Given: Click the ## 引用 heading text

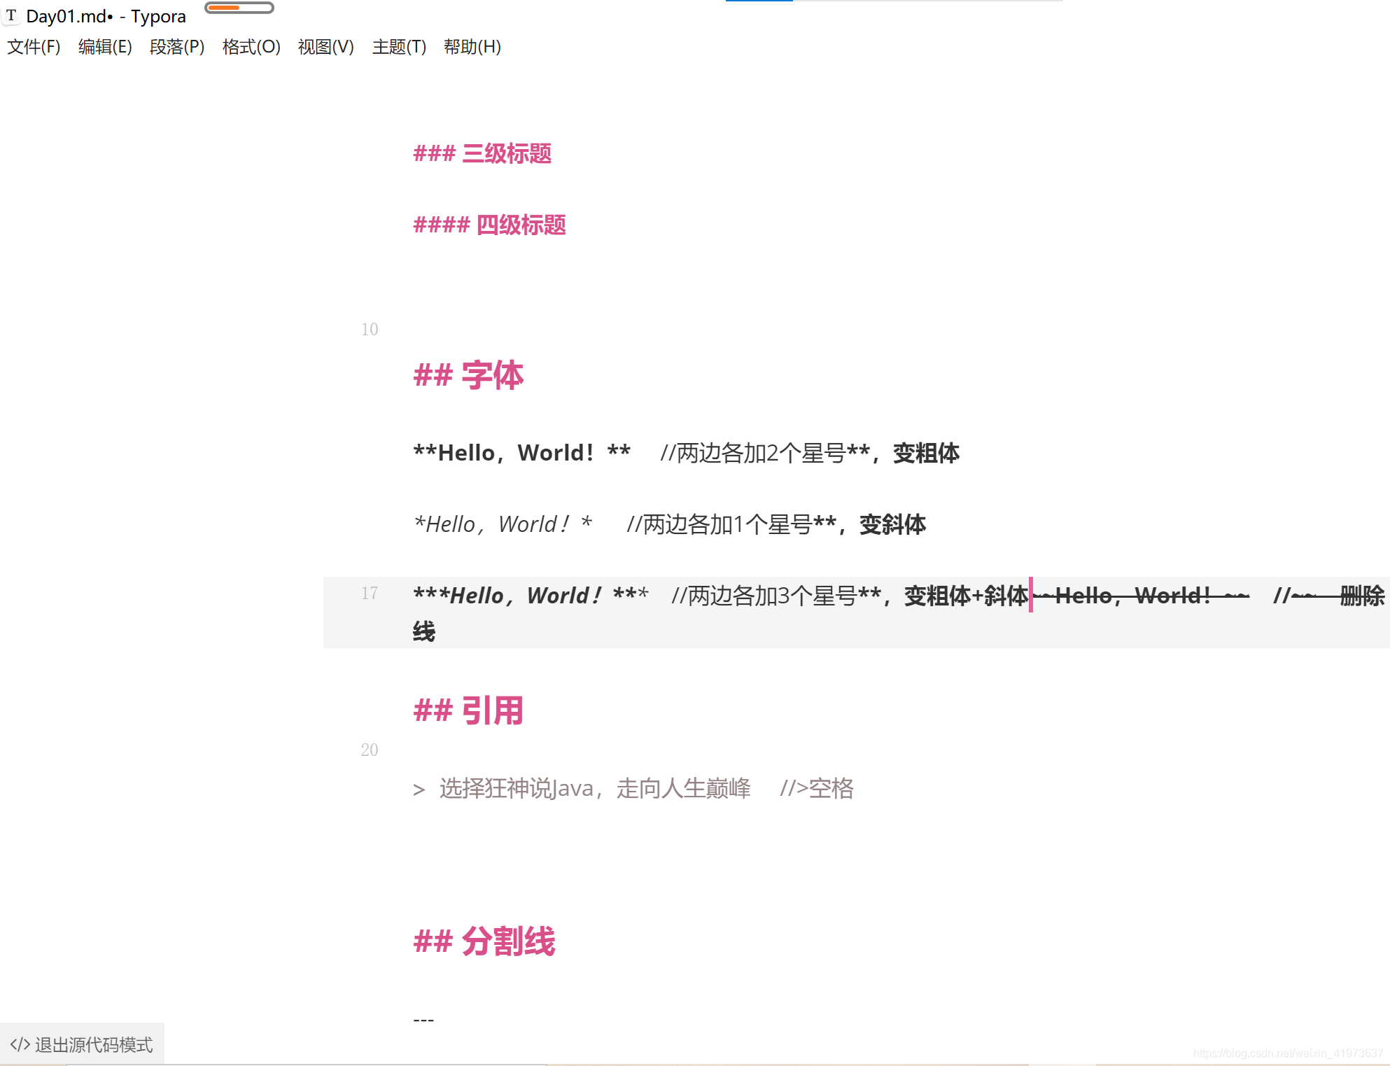Looking at the screenshot, I should pos(468,710).
